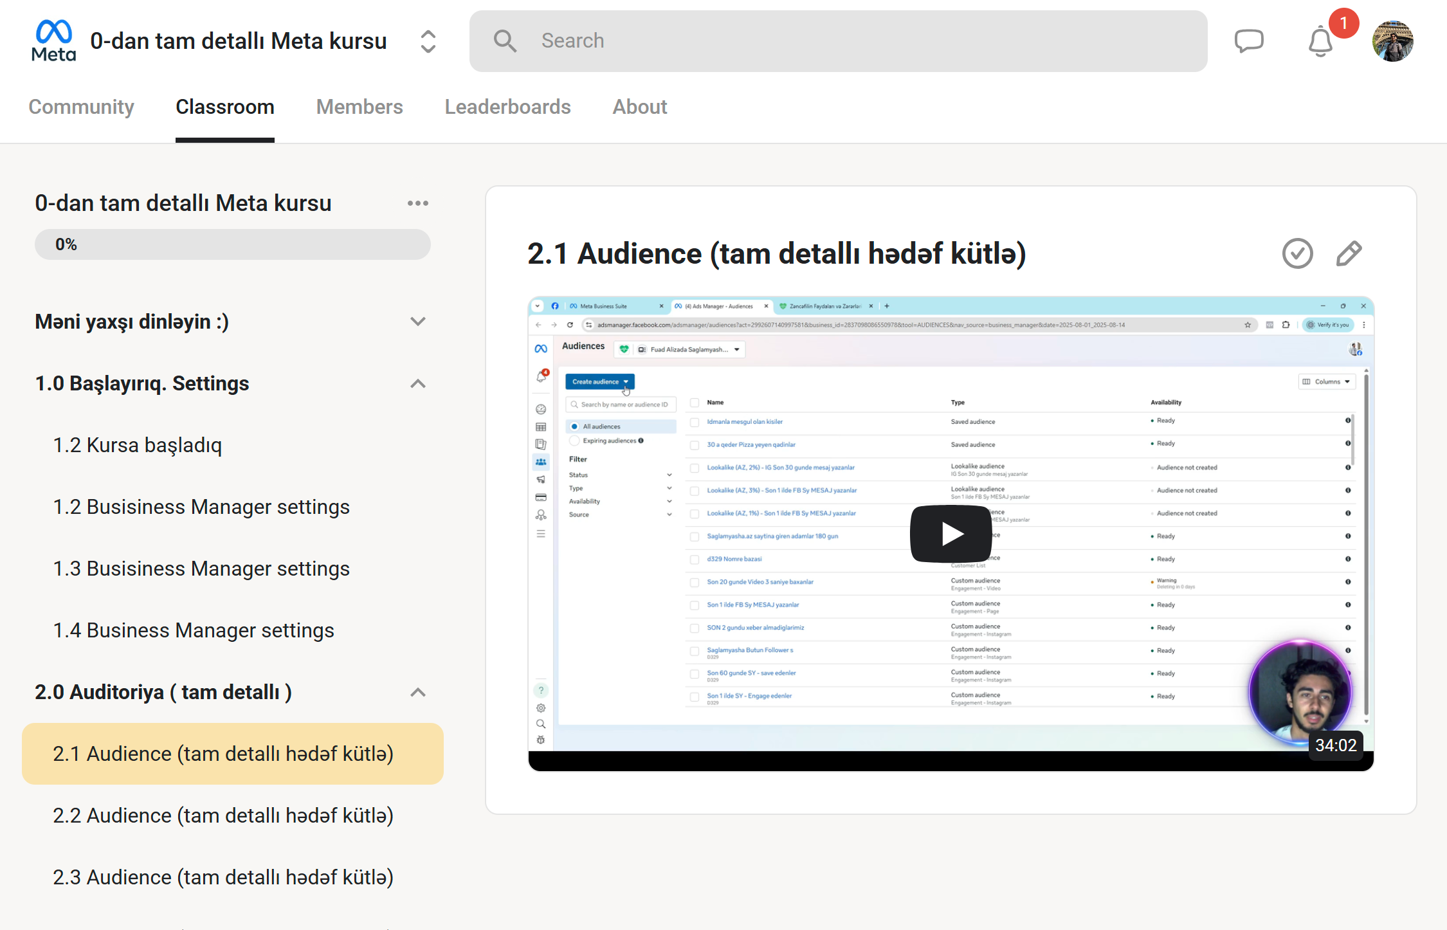1447x930 pixels.
Task: Open the Leaderboards tab
Action: click(x=507, y=107)
